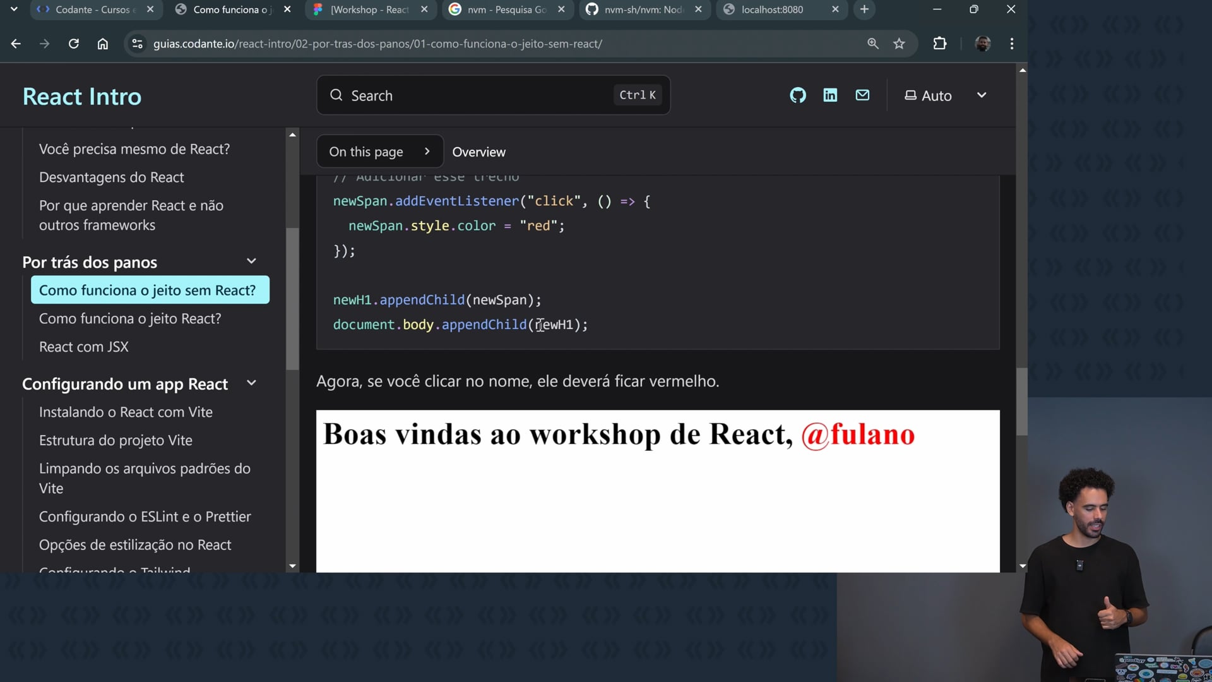1212x682 pixels.
Task: Click the browser home icon
Action: pyautogui.click(x=102, y=44)
